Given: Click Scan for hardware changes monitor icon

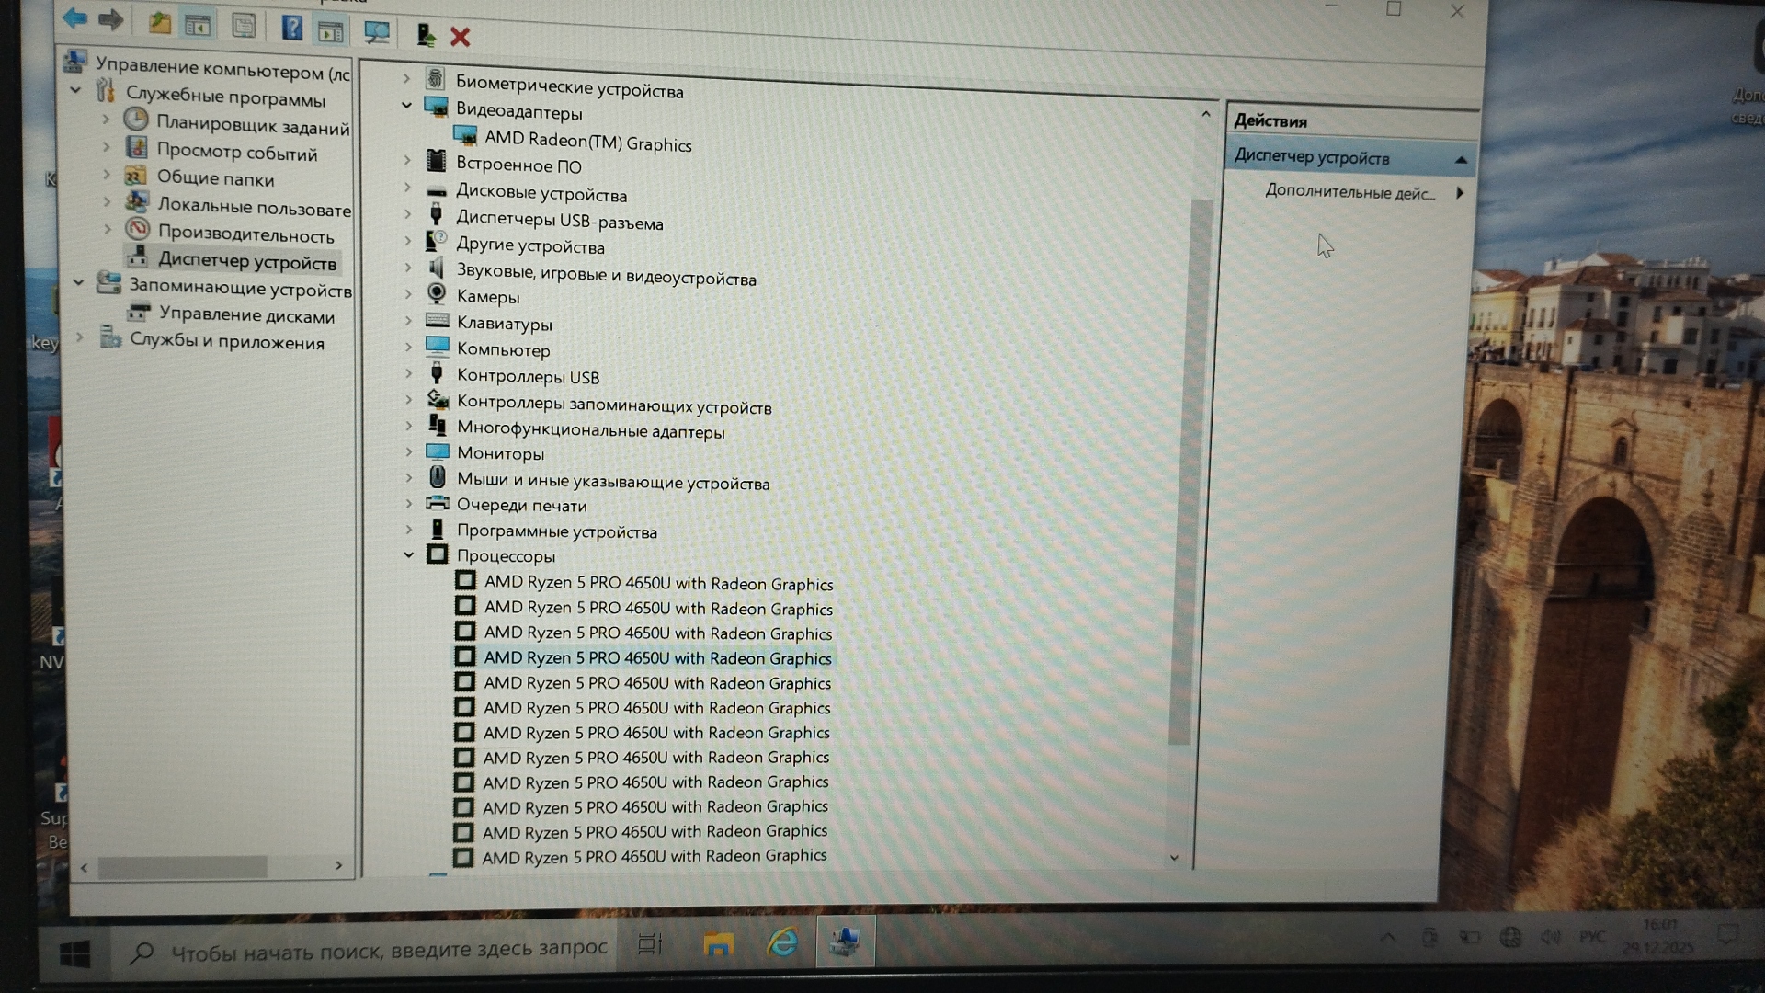Looking at the screenshot, I should point(376,32).
